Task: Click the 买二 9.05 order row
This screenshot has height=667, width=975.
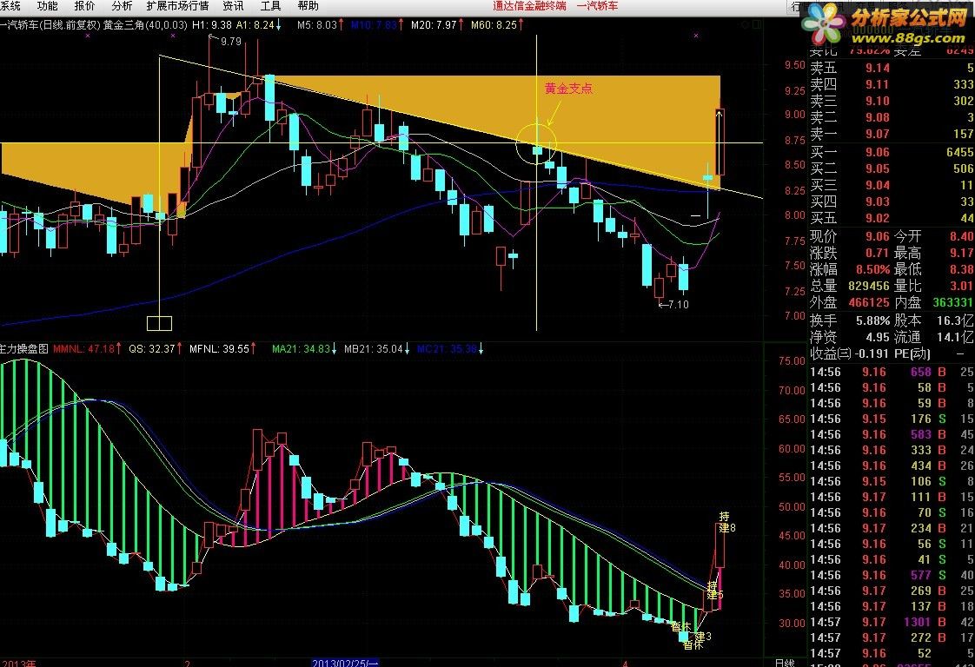Action: tap(891, 168)
